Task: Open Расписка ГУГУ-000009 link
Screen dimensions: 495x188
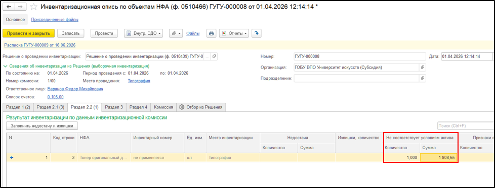Action: 40,45
